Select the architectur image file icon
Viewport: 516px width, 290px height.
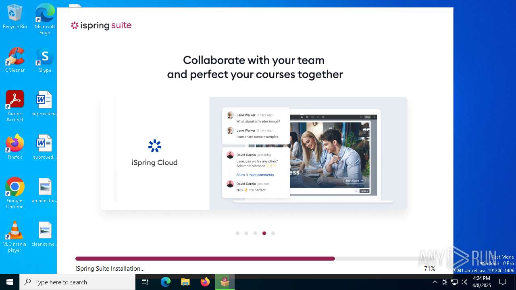[44, 191]
